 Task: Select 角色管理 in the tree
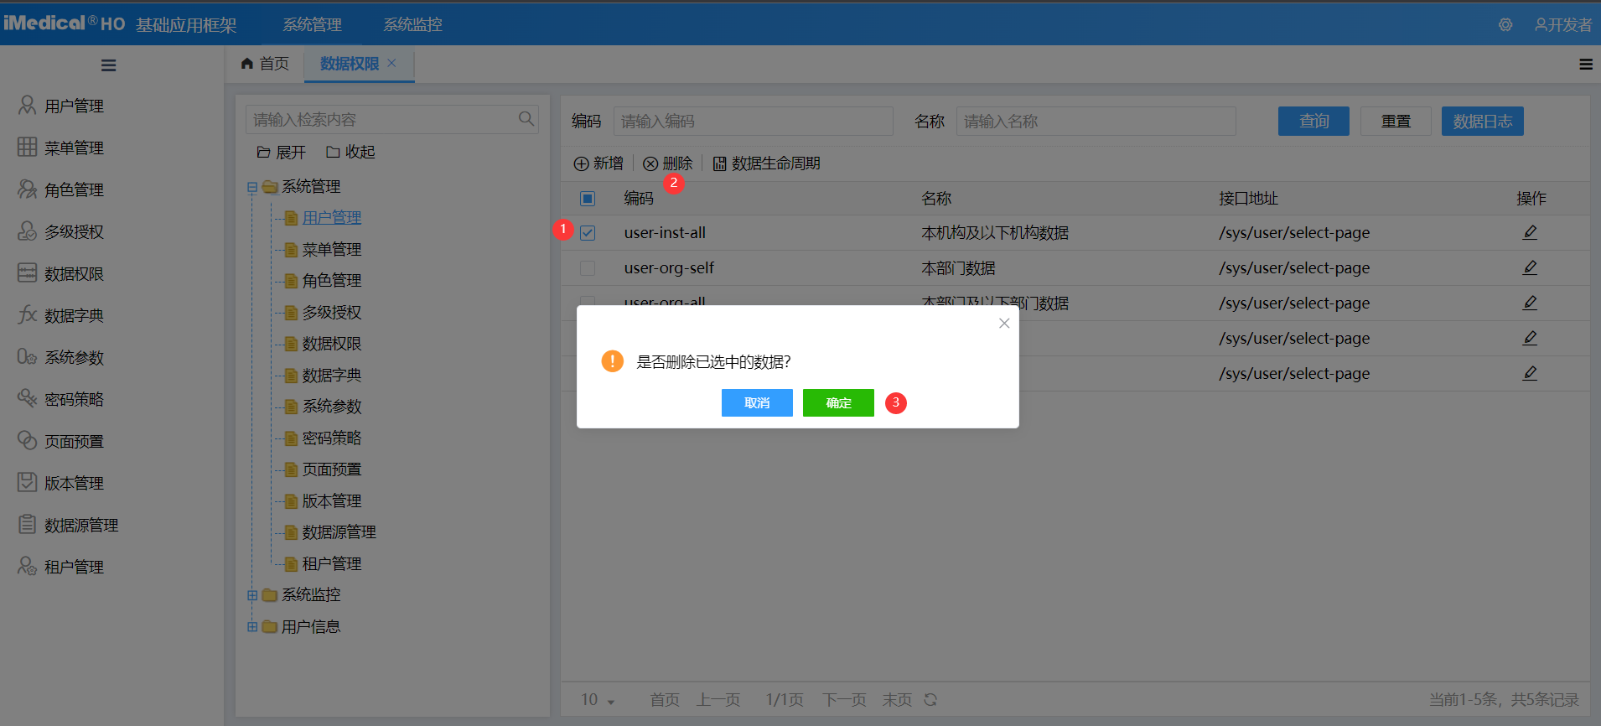[332, 280]
